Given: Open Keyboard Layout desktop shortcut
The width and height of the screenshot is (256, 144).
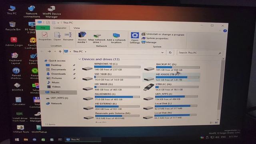Looking at the screenshot, I should (x=16, y=58).
